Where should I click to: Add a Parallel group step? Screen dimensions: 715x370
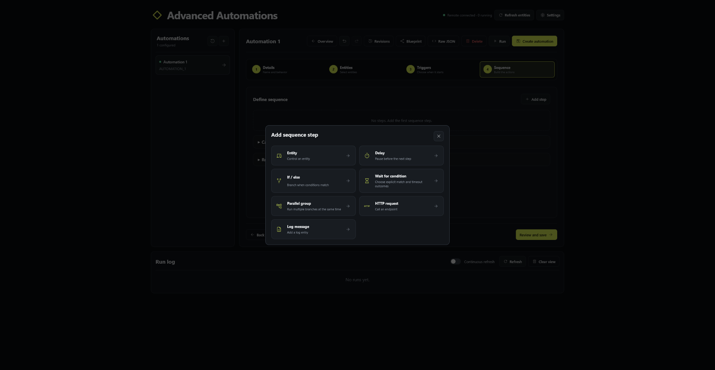click(313, 206)
